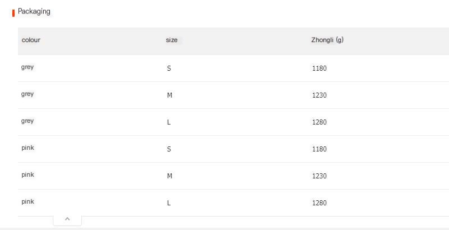Select the S size cell for grey
Image resolution: width=449 pixels, height=230 pixels.
pos(169,68)
